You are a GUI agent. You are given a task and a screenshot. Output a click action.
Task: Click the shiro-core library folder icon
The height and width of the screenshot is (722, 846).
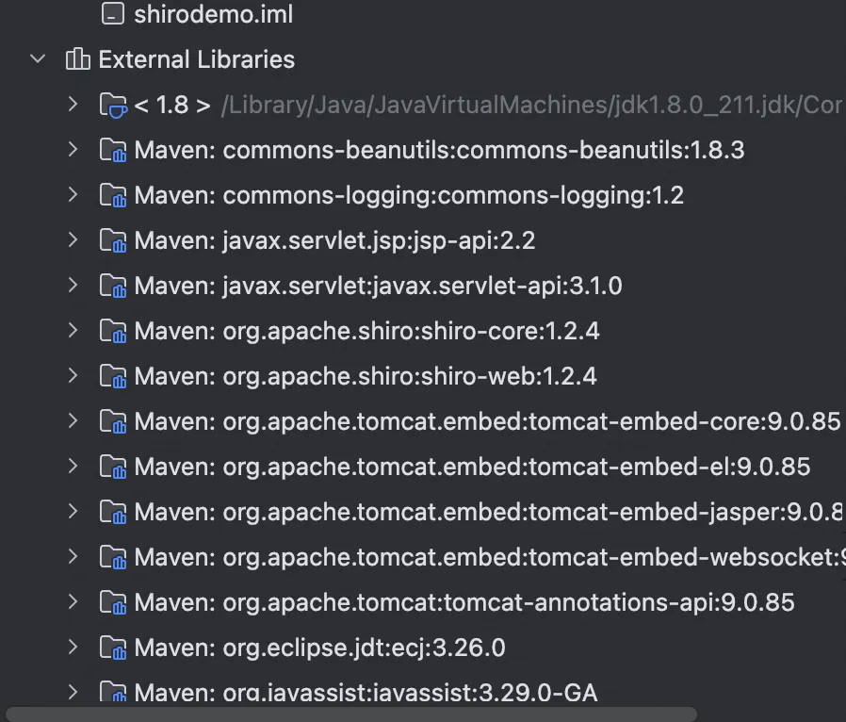(x=112, y=331)
